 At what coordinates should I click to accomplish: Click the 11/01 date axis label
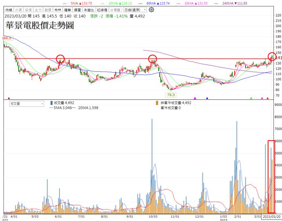click(x=175, y=216)
